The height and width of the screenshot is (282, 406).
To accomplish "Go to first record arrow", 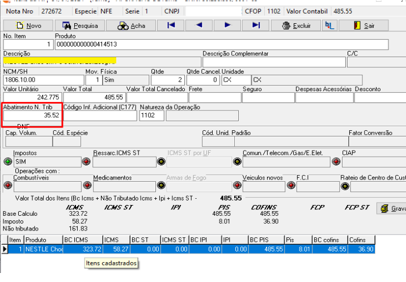I will (x=171, y=25).
